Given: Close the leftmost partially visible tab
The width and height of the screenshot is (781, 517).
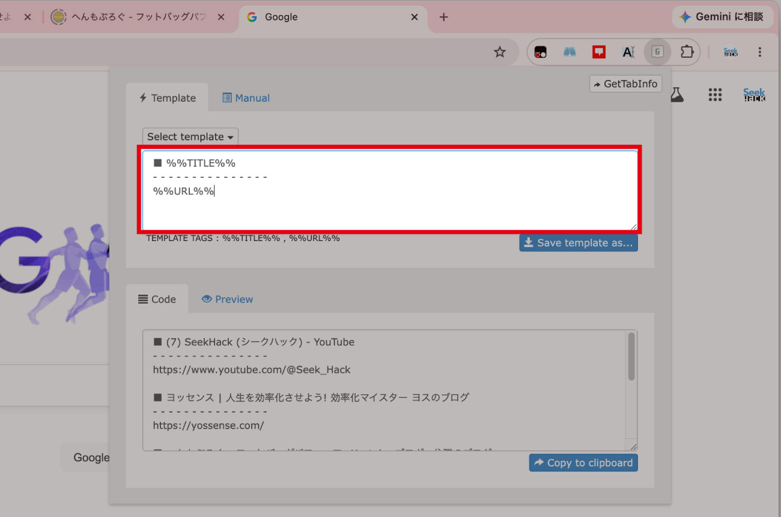Looking at the screenshot, I should (x=27, y=17).
